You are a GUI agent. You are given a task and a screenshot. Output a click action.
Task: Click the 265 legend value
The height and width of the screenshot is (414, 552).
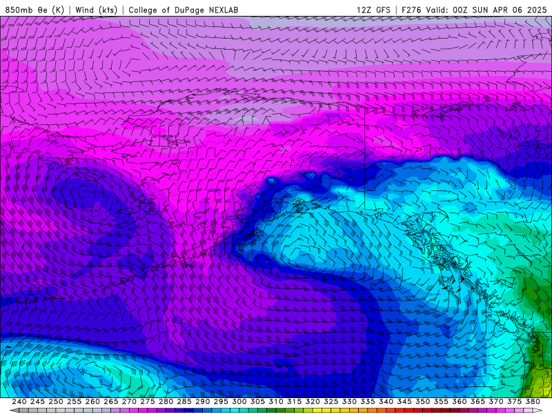[x=110, y=402]
